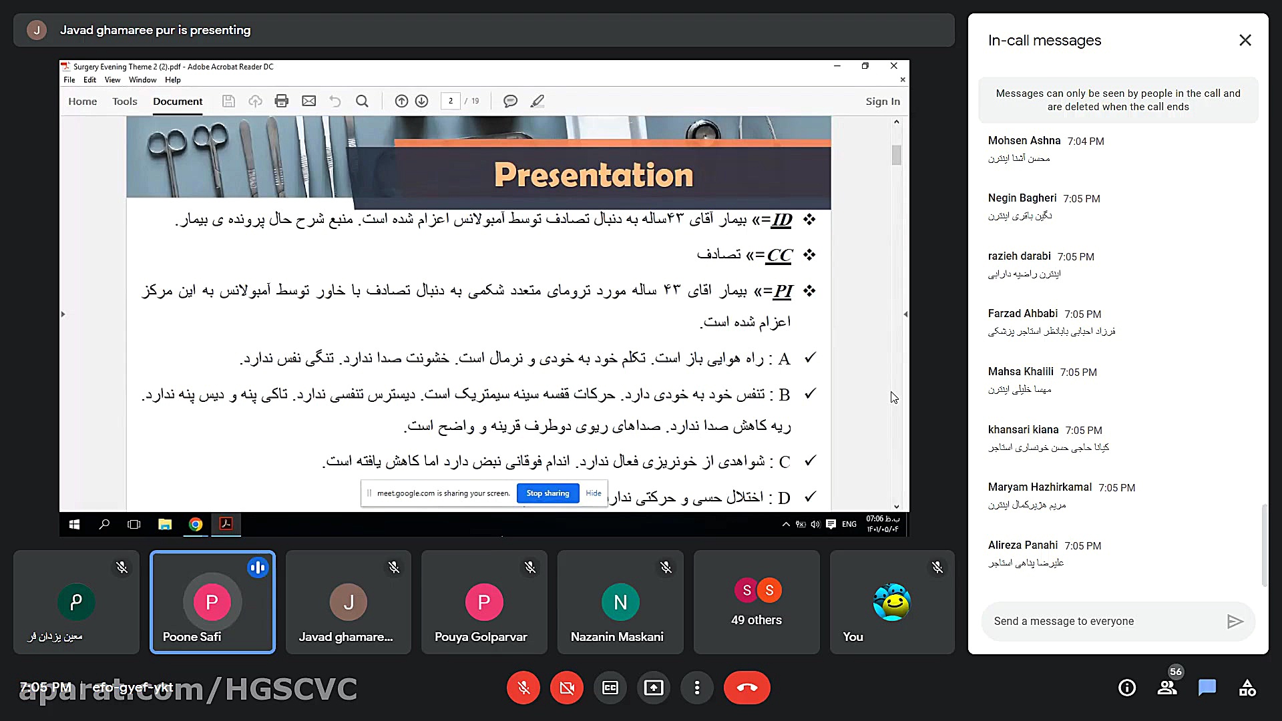Expand system tray hidden icons chevron
The height and width of the screenshot is (721, 1282).
click(786, 525)
